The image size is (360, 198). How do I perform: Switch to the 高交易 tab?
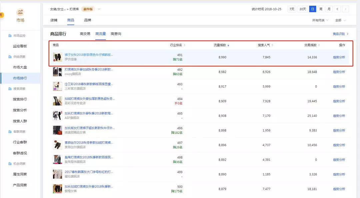(85, 34)
